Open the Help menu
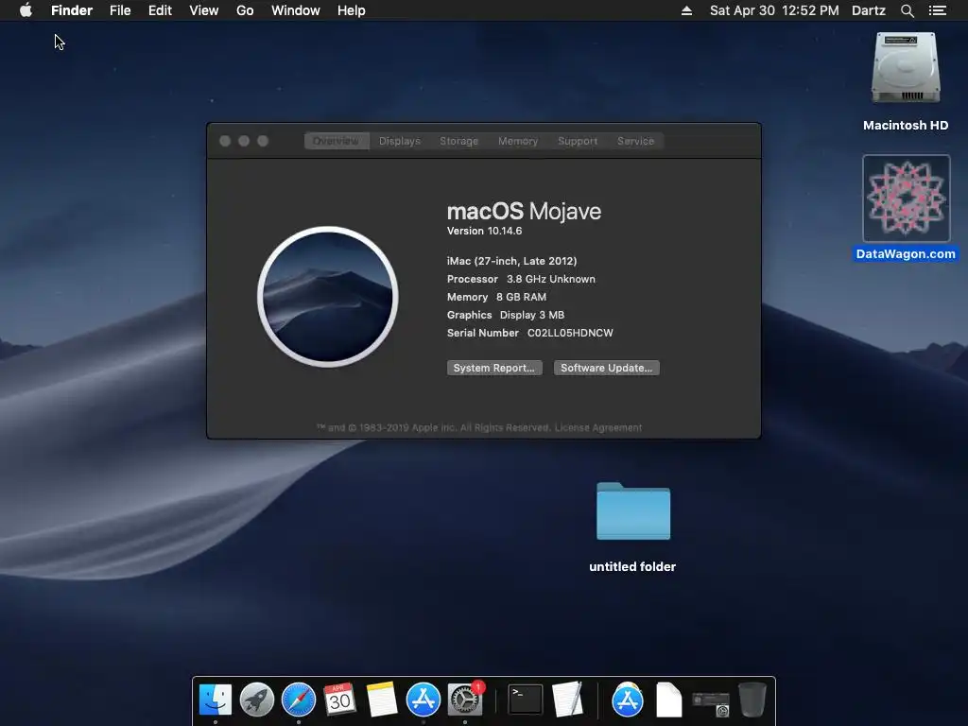The width and height of the screenshot is (968, 726). click(352, 10)
